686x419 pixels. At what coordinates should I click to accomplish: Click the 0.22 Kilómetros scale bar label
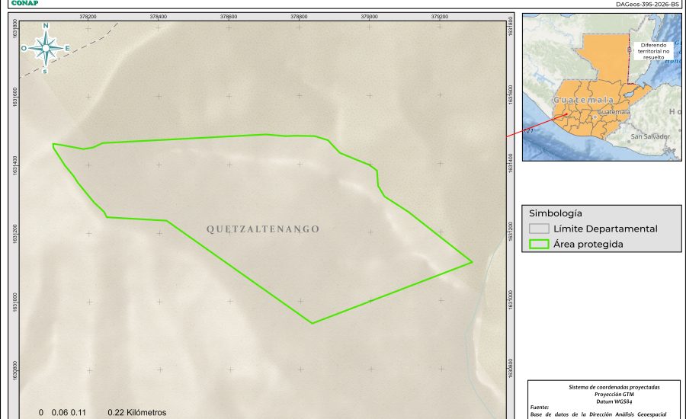click(x=137, y=413)
